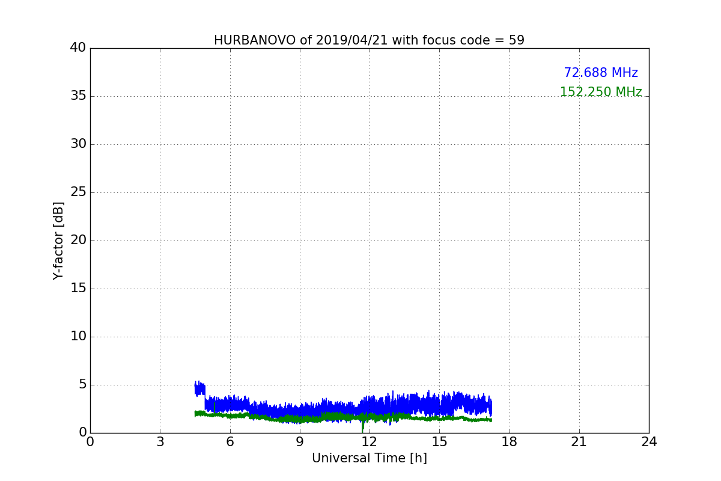Image resolution: width=721 pixels, height=481 pixels.
Task: Click y-axis tick label 5
Action: [82, 385]
